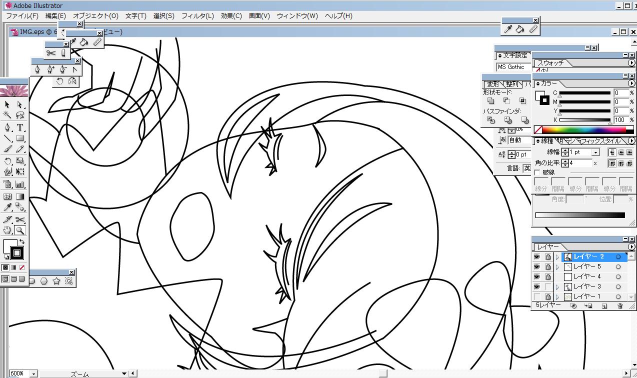
Task: Click the Create New Layer icon
Action: (604, 305)
